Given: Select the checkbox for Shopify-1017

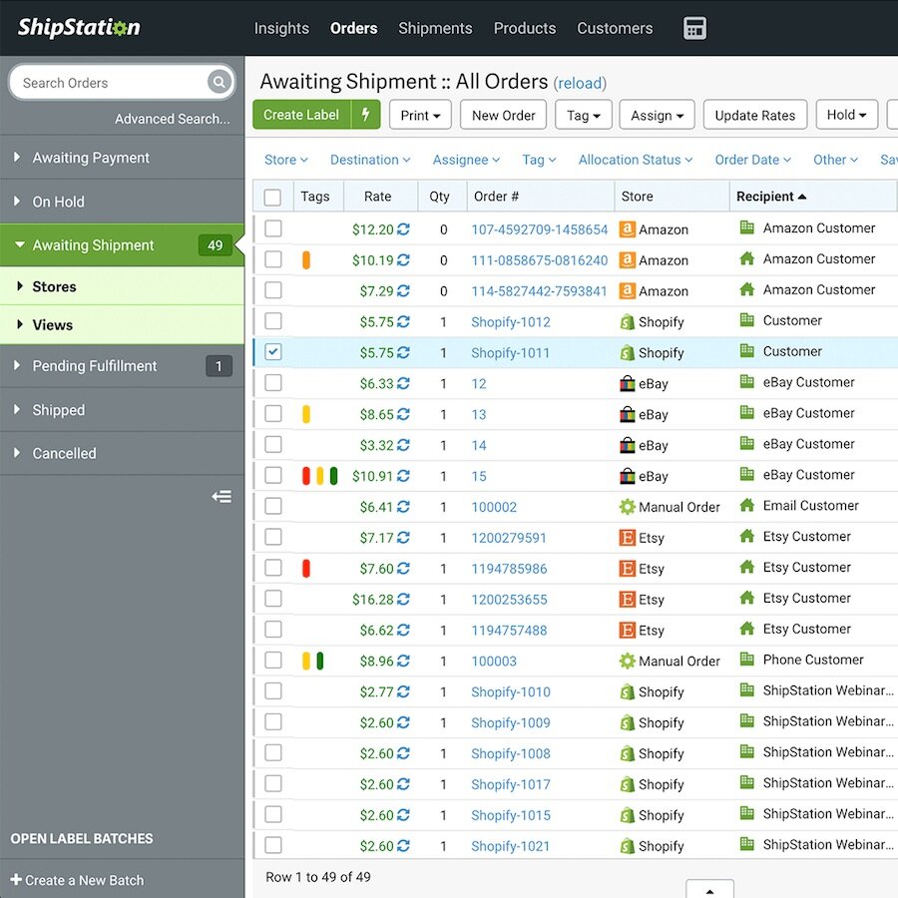Looking at the screenshot, I should tap(273, 783).
